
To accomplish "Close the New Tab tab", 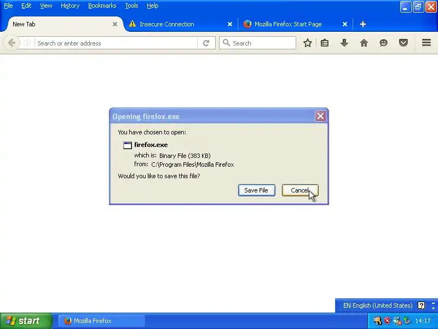I will tap(115, 24).
